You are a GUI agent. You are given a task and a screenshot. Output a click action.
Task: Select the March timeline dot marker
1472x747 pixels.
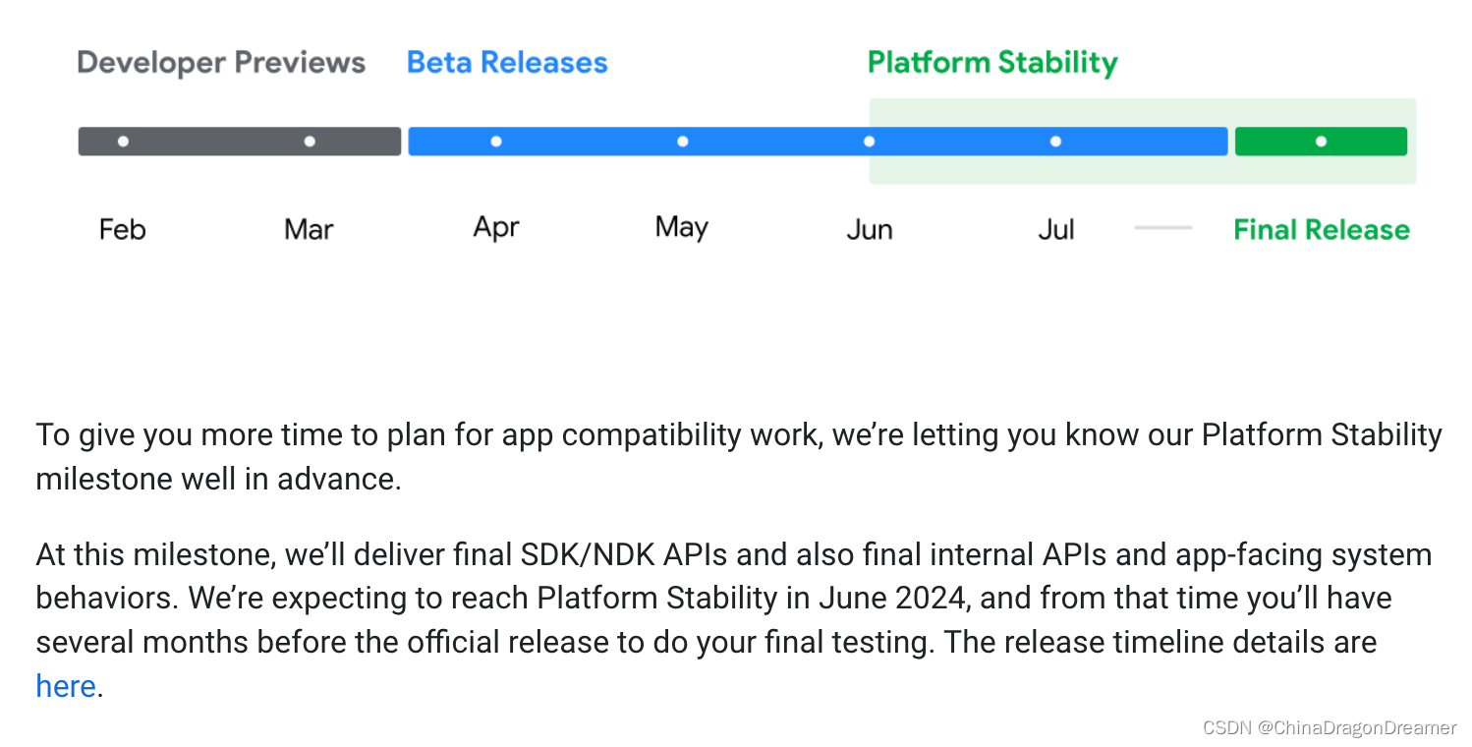(310, 142)
